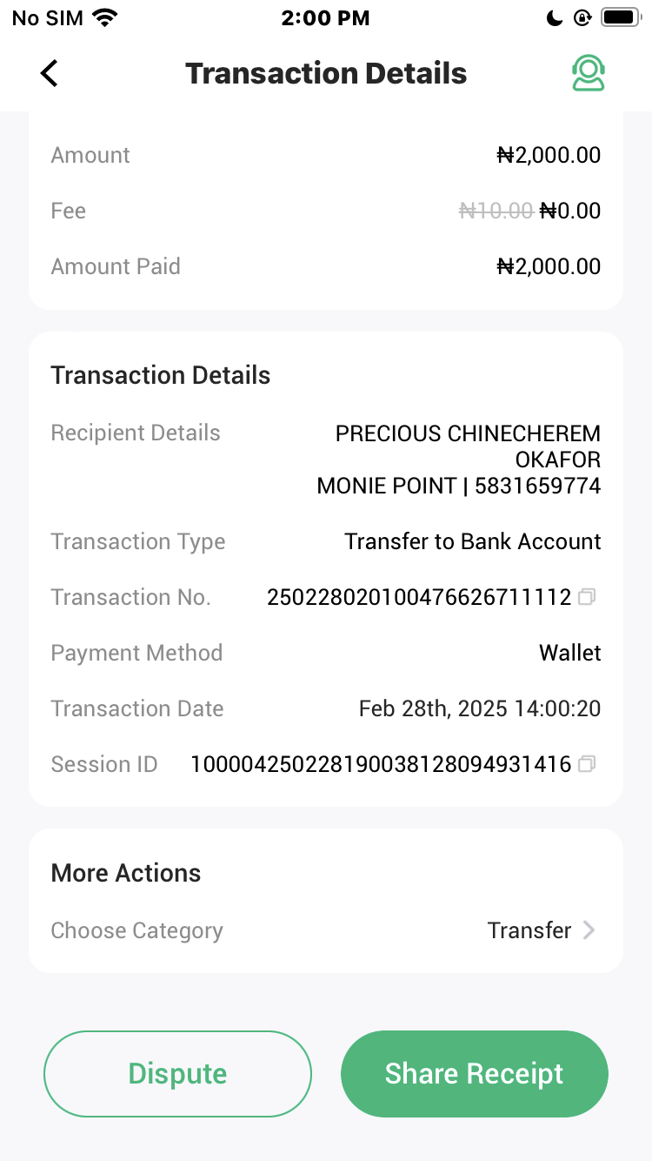The width and height of the screenshot is (652, 1161).
Task: Open the Choose Category row
Action: [137, 930]
